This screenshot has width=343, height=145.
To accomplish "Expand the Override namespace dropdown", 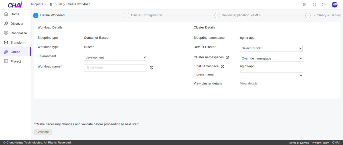I will tap(271, 58).
